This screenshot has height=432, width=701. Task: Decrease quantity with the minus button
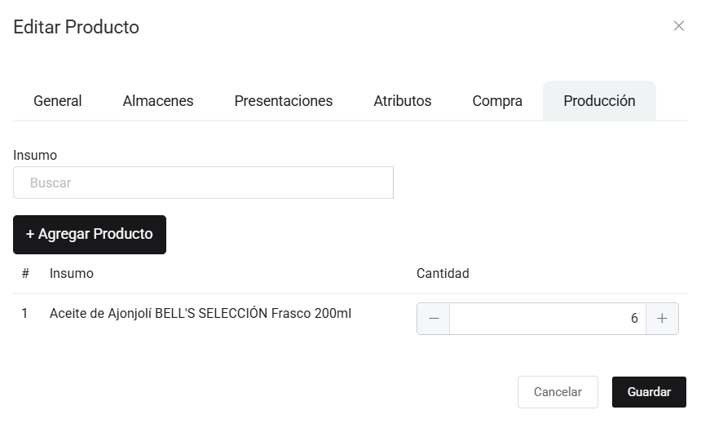[x=433, y=319]
